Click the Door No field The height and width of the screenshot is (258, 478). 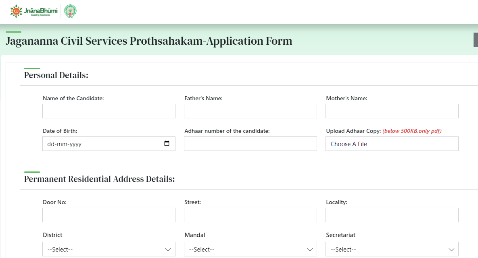tap(109, 215)
